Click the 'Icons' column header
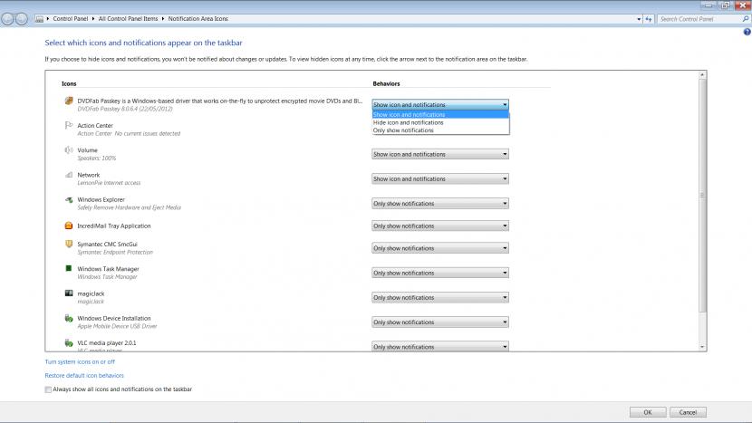Image resolution: width=752 pixels, height=423 pixels. click(x=69, y=83)
